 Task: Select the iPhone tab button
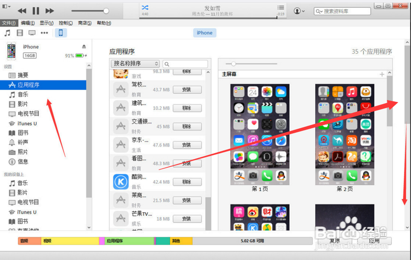(x=205, y=33)
